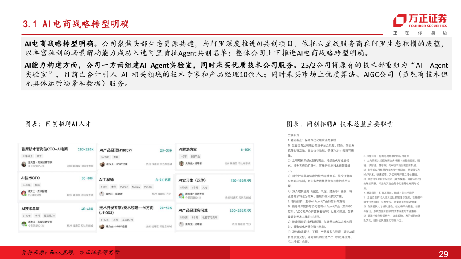Select the 大专 tag on AI实习生 card
The image size is (461, 259).
(205, 187)
